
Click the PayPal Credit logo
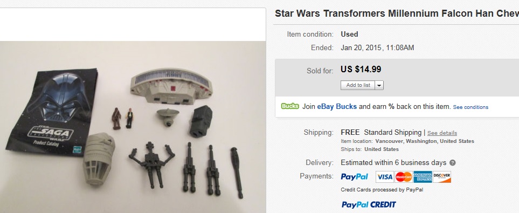pyautogui.click(x=369, y=204)
